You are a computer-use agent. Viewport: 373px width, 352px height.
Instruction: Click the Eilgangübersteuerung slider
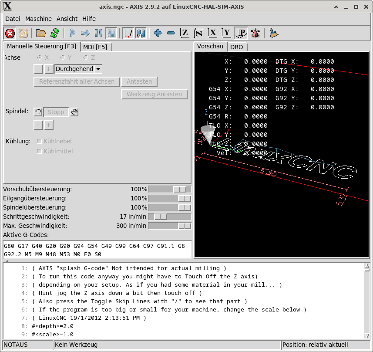(x=170, y=198)
